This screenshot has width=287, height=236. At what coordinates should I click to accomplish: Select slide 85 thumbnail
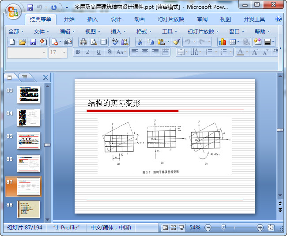[x=28, y=141]
